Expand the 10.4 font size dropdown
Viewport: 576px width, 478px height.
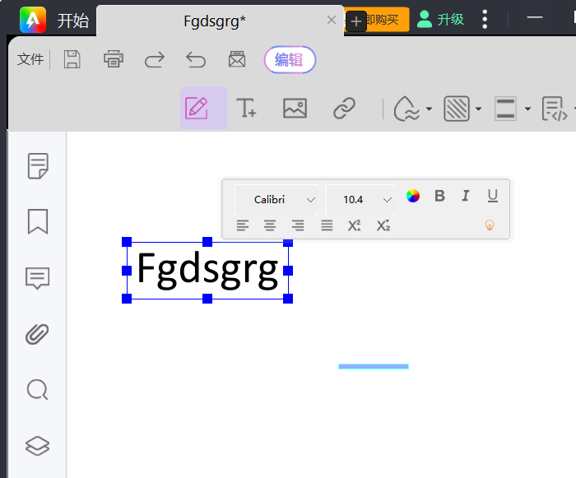coord(387,200)
